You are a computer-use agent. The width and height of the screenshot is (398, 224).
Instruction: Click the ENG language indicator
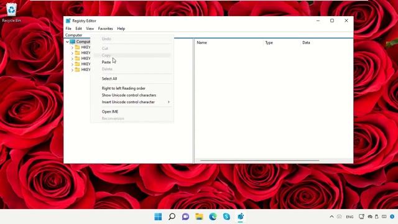coord(349,217)
